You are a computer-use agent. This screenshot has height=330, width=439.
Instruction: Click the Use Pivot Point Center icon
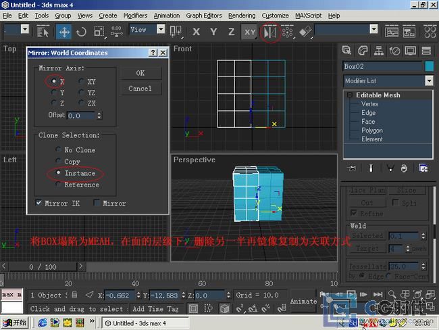176,31
